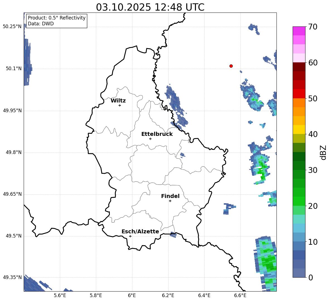Click the 49.95°N latitude label
Image resolution: width=330 pixels, height=301 pixels.
coord(12,111)
